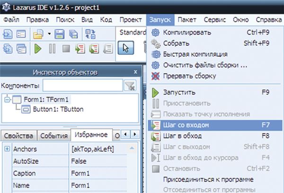Click the View Forms toolbar icon
This screenshot has width=284, height=193.
(x=21, y=49)
